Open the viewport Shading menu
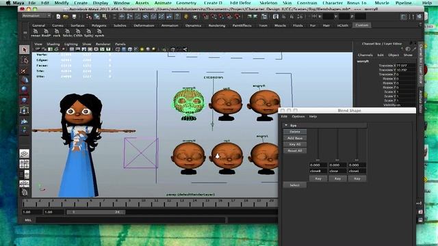438x246 pixels. tap(53, 44)
